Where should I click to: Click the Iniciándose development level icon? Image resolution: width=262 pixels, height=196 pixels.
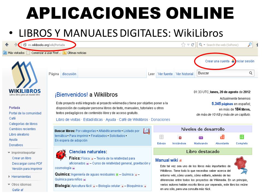(179, 137)
